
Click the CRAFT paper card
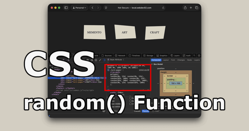pyautogui.click(x=155, y=33)
